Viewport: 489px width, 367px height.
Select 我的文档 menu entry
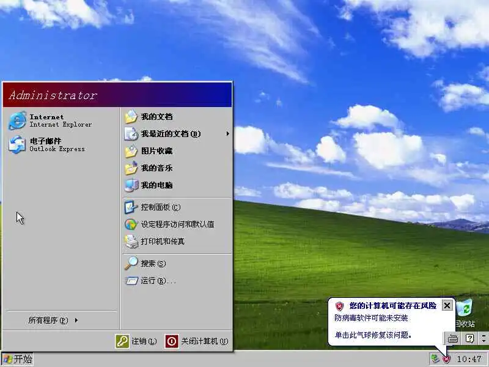point(178,117)
